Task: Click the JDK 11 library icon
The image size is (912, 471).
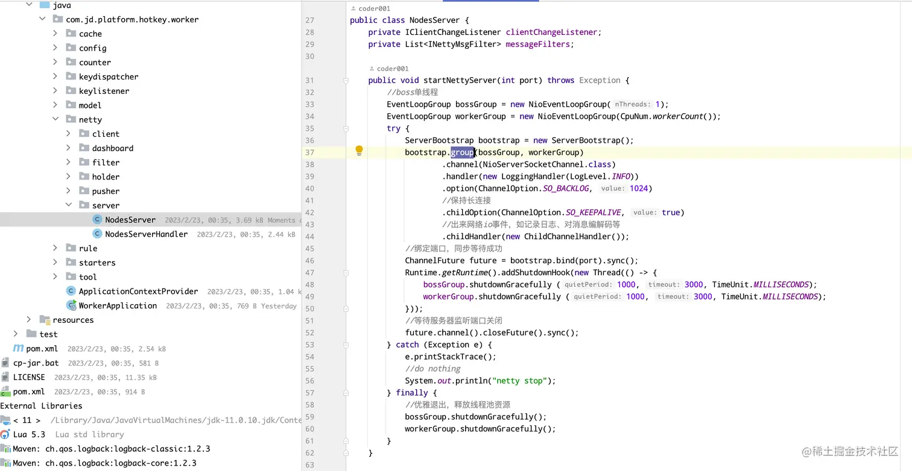Action: tap(5, 420)
